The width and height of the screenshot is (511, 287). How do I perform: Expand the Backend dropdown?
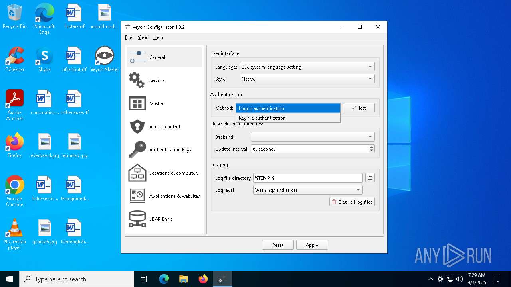pos(313,137)
